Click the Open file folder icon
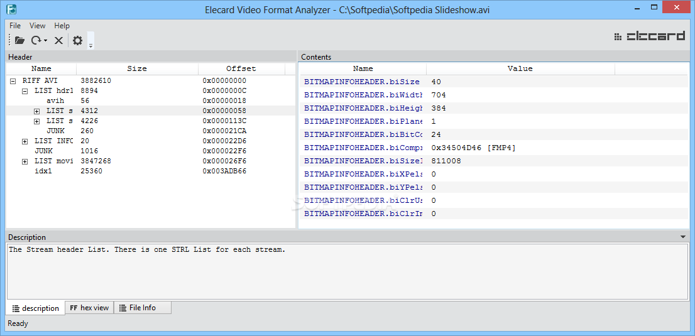Image resolution: width=695 pixels, height=336 pixels. pyautogui.click(x=19, y=40)
